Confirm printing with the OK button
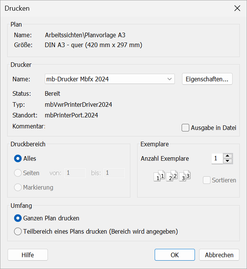247x269 pixels. (x=175, y=255)
